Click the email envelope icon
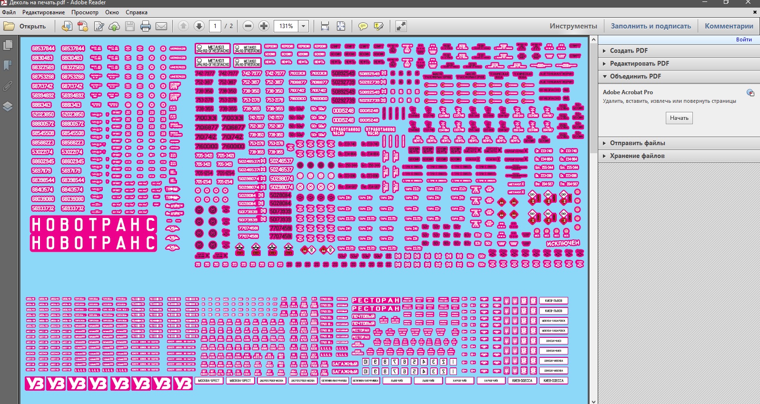Image resolution: width=760 pixels, height=404 pixels. click(161, 26)
